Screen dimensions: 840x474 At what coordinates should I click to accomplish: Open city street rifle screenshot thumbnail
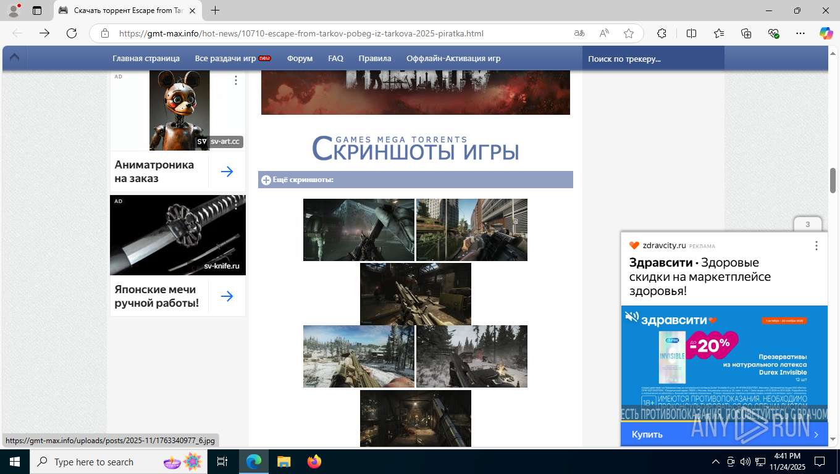[472, 230]
